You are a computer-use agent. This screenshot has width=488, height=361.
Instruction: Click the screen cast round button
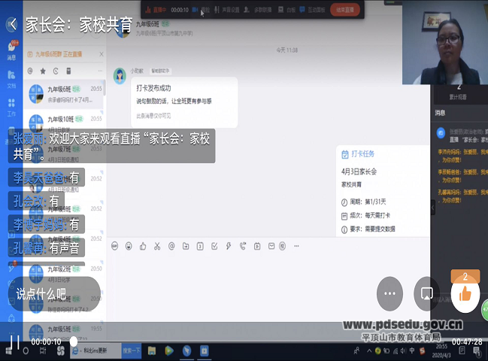426,293
